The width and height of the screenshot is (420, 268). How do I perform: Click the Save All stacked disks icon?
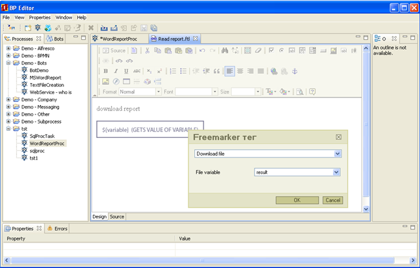point(154,28)
